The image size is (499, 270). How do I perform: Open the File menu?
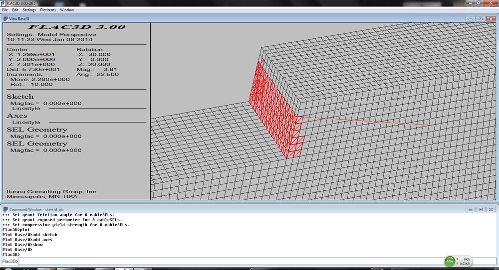5,10
